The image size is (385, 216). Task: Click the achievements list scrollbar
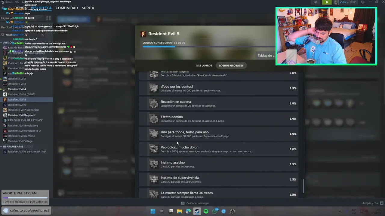pyautogui.click(x=303, y=186)
